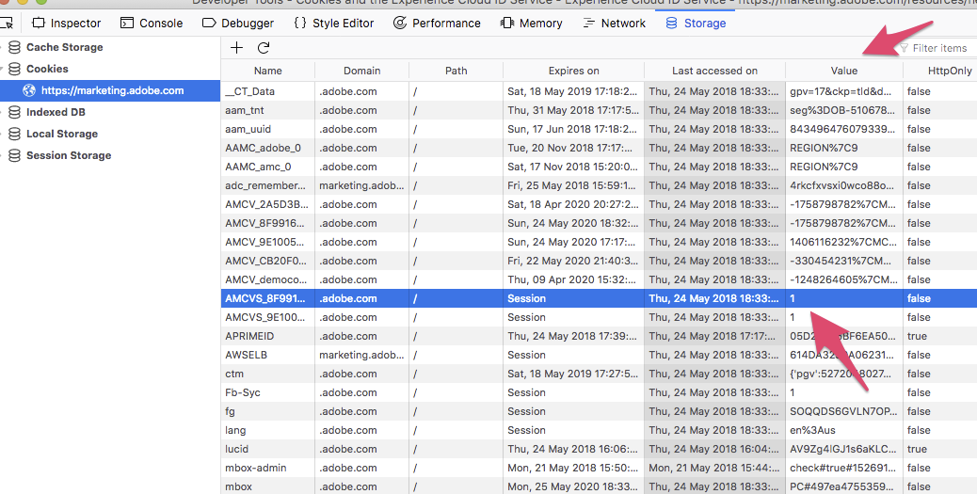Open the Debugger tab
Image resolution: width=977 pixels, height=494 pixels.
pyautogui.click(x=238, y=23)
